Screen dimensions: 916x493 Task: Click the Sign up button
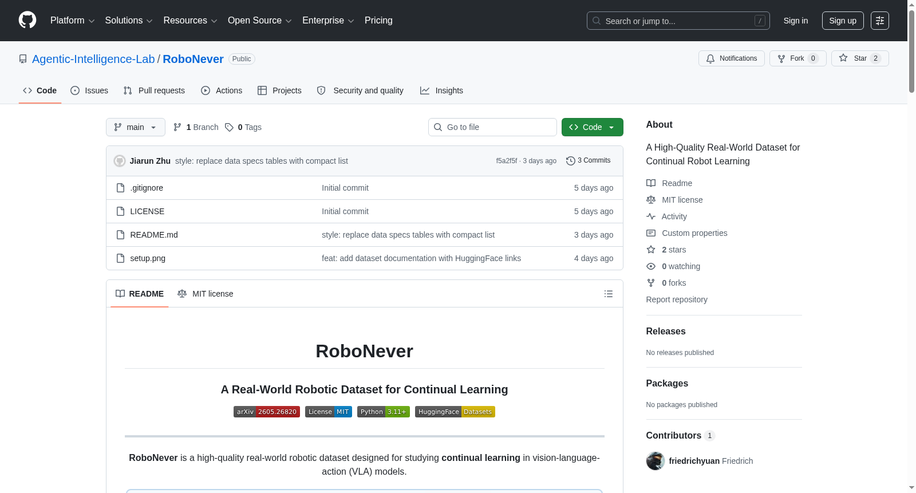[843, 21]
